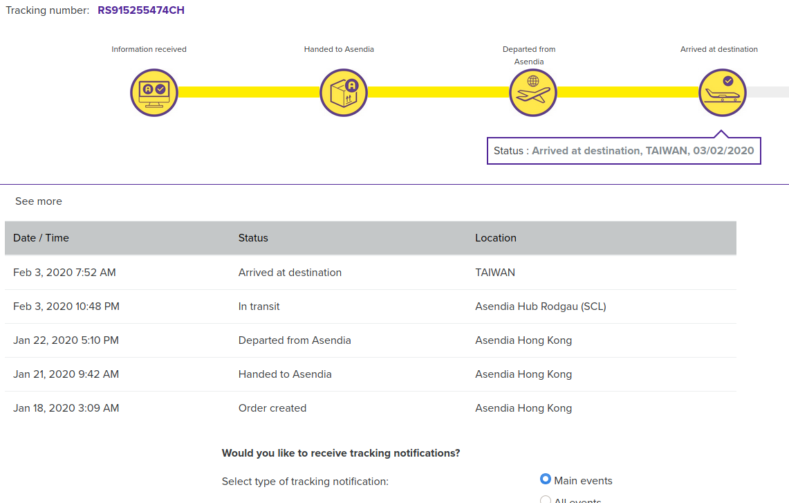
Task: Click tracking number RS915255474CH
Action: click(x=141, y=10)
